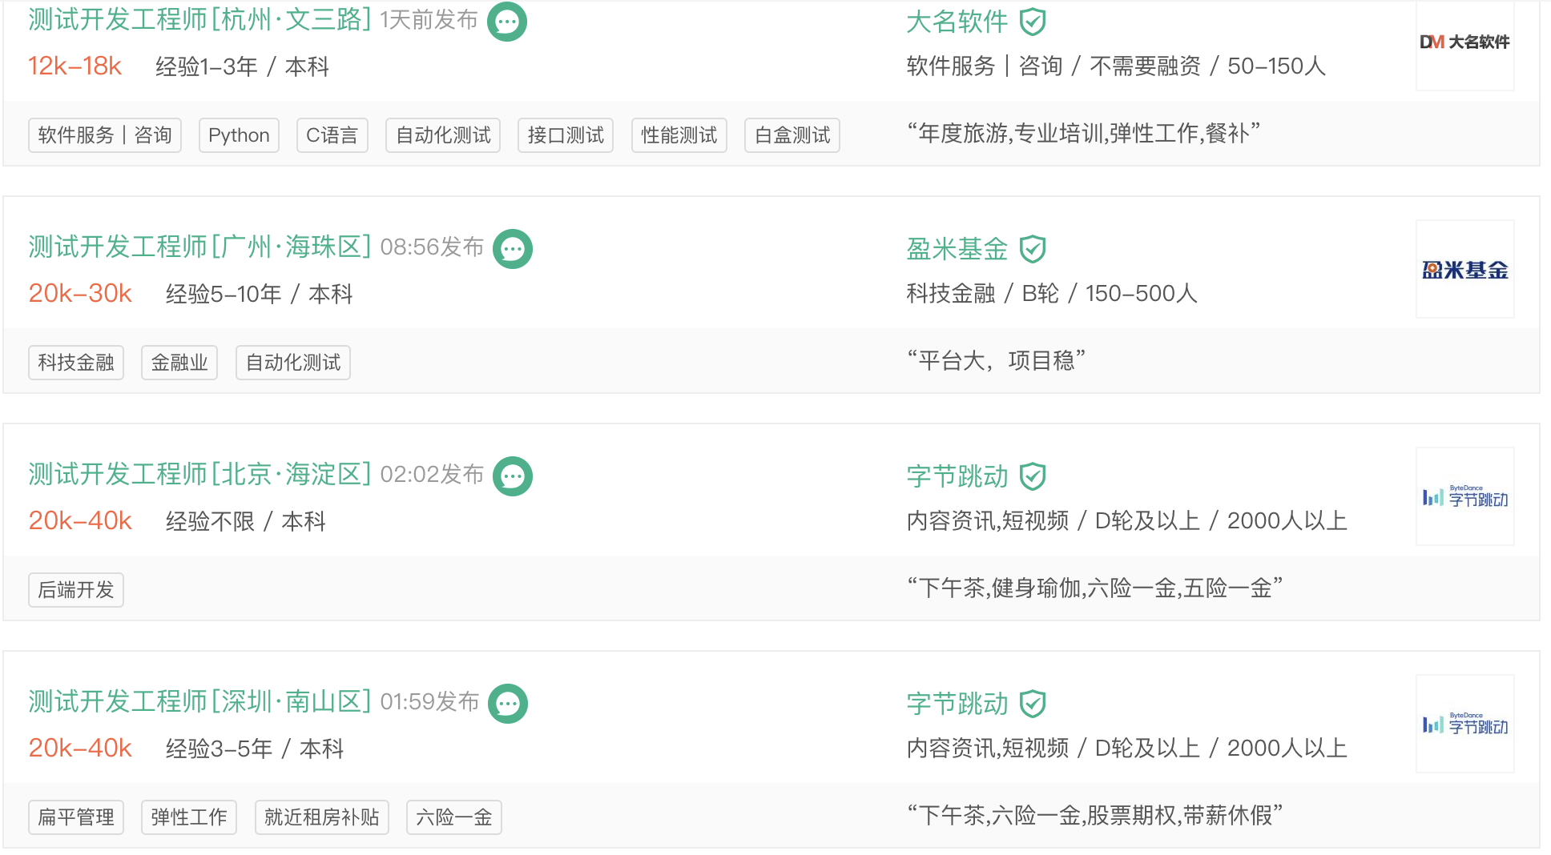Open 测试开发工程师 Beijing 海淀区 job
Screen dimensions: 1551x855
(x=199, y=475)
